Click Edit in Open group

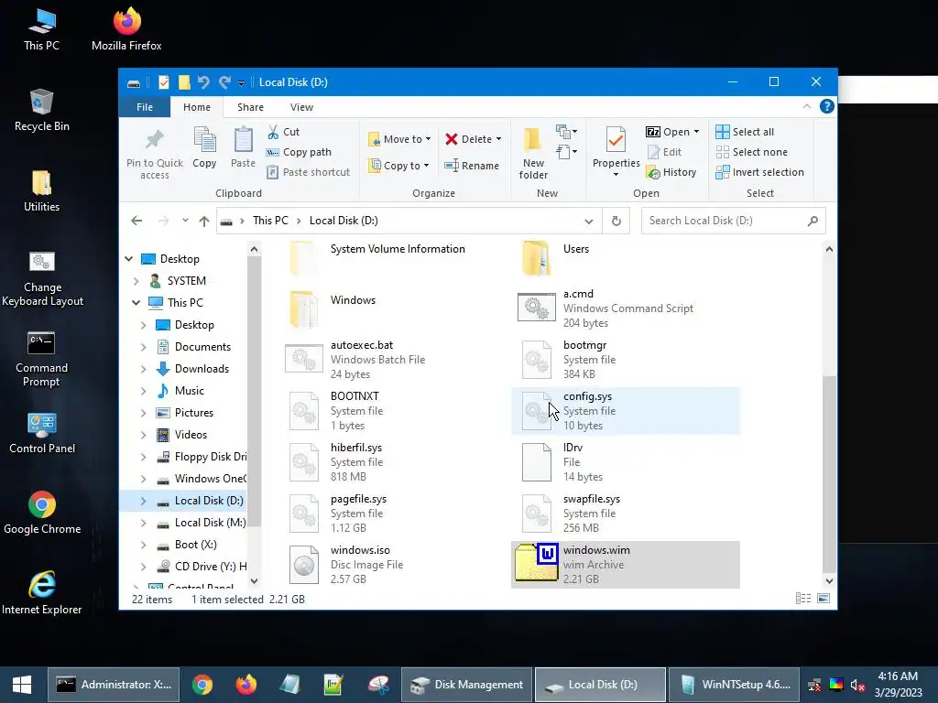pos(665,152)
